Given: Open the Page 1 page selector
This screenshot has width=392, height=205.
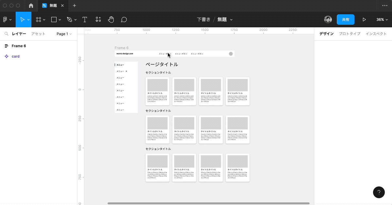Looking at the screenshot, I should tap(64, 34).
